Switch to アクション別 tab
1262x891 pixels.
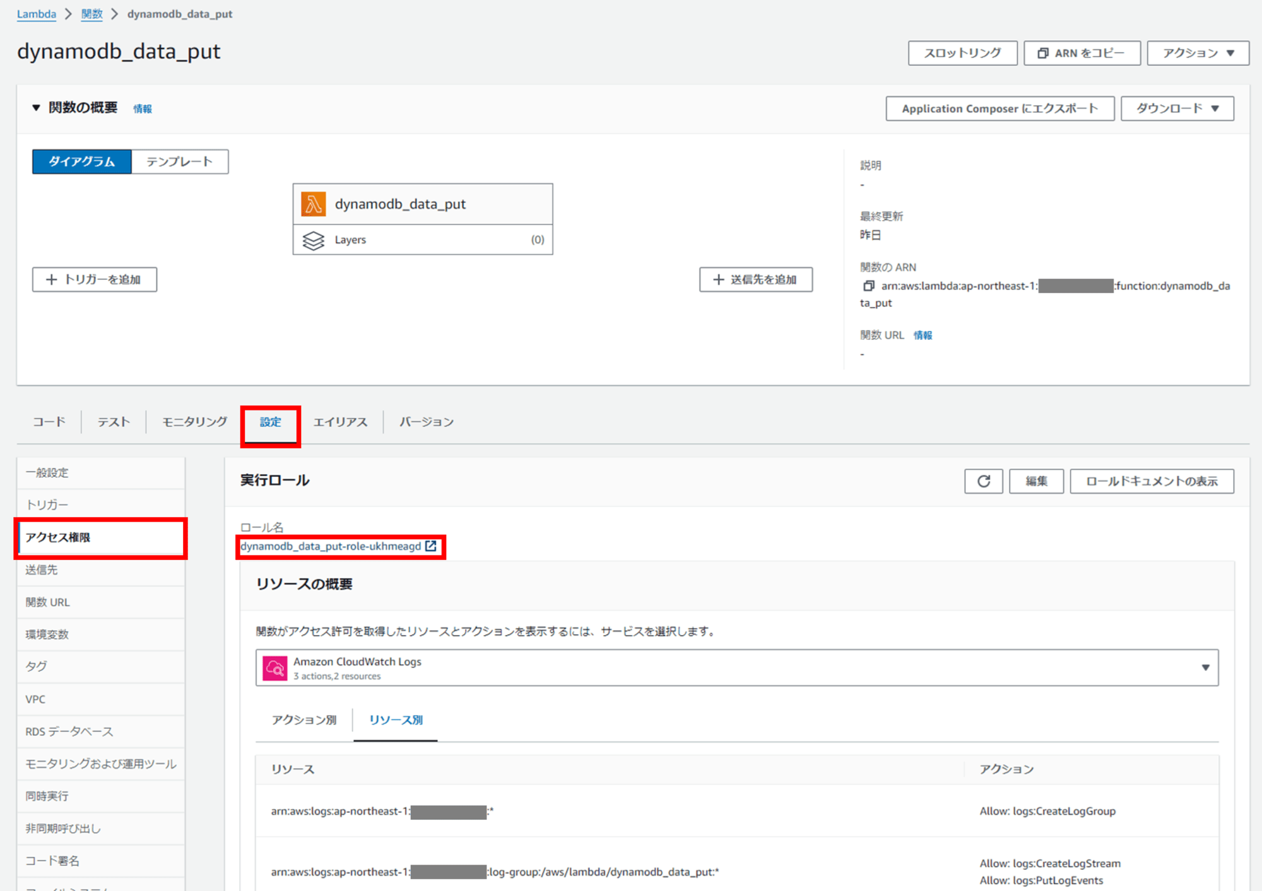coord(304,720)
